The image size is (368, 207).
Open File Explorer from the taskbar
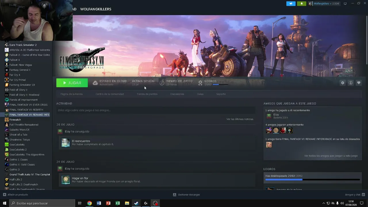tap(127, 203)
